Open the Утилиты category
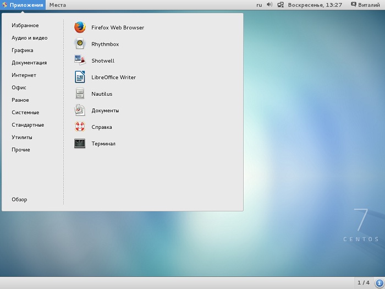Viewport: 385px width, 289px height. pos(22,137)
